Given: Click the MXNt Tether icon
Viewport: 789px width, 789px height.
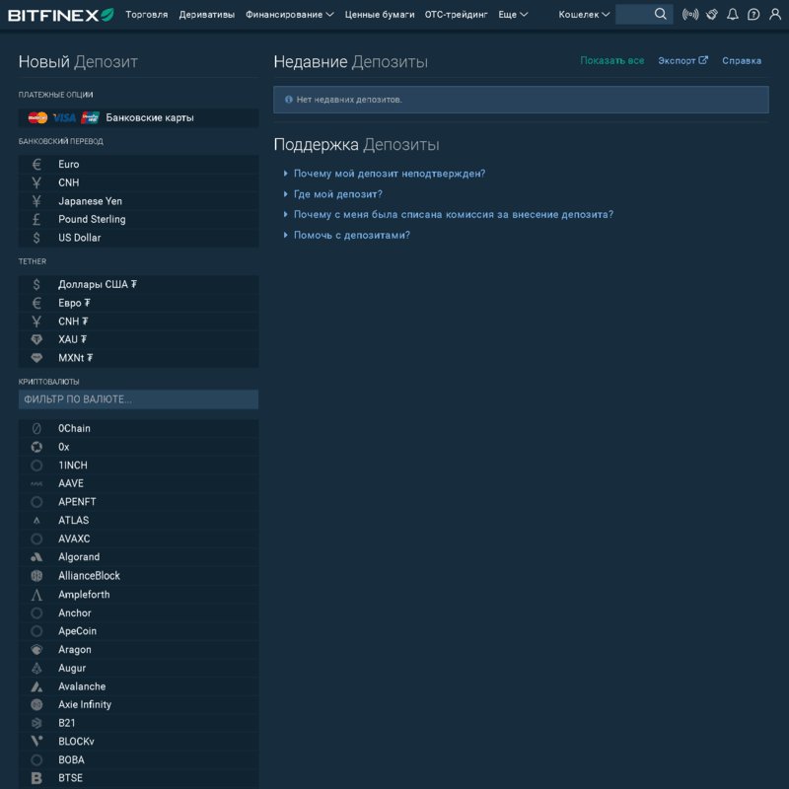Looking at the screenshot, I should pyautogui.click(x=36, y=358).
